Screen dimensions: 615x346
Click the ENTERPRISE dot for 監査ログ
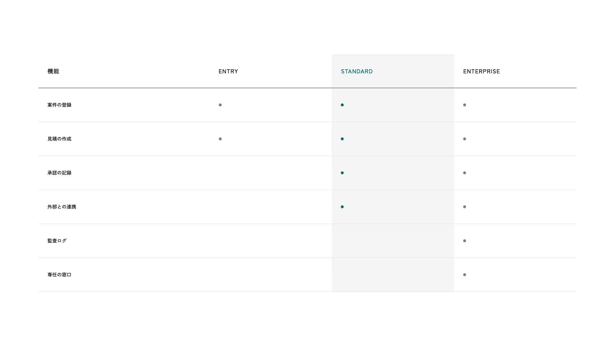[464, 241]
